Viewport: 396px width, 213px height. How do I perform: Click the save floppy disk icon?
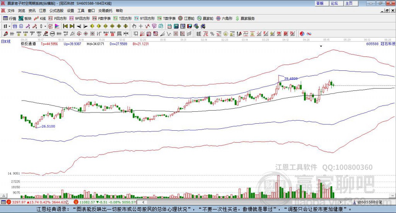click(x=189, y=26)
